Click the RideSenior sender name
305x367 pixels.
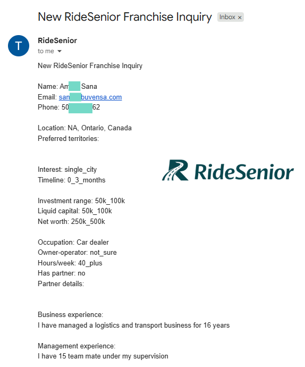click(57, 40)
